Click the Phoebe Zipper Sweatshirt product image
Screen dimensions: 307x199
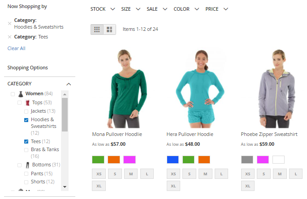(277, 89)
